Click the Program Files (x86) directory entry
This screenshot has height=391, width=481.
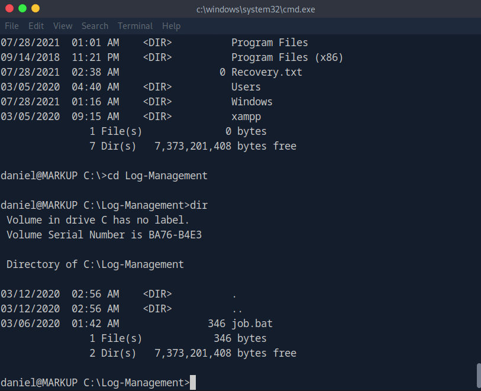[x=287, y=57]
